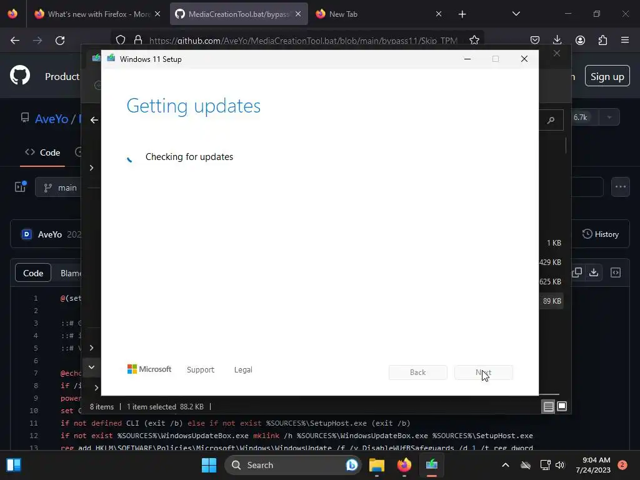640x480 pixels.
Task: Click the File Explorer back arrow
Action: point(94,120)
